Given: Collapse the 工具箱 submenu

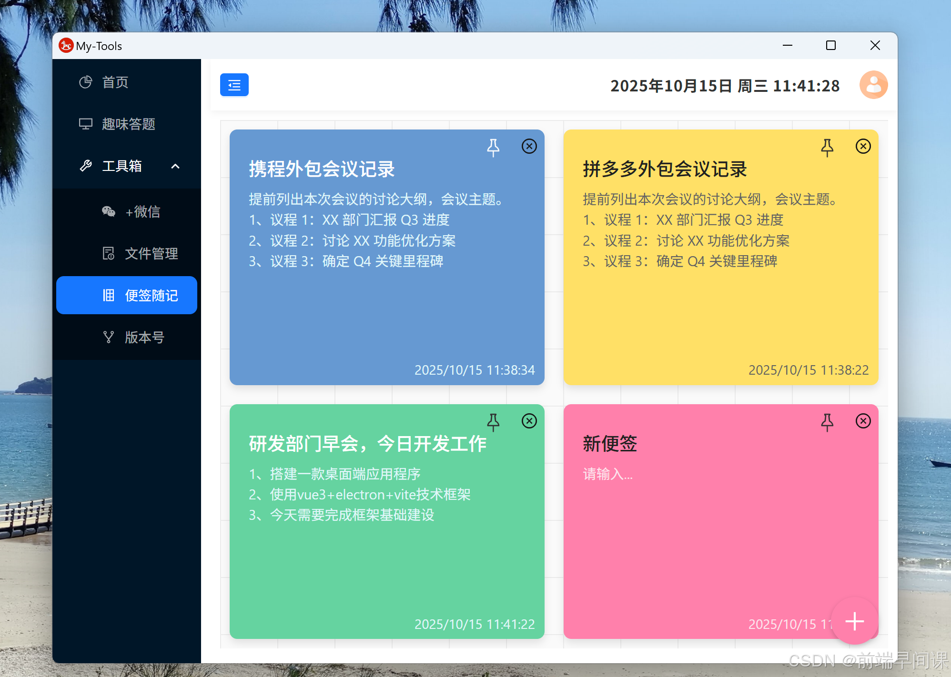Looking at the screenshot, I should tap(127, 166).
